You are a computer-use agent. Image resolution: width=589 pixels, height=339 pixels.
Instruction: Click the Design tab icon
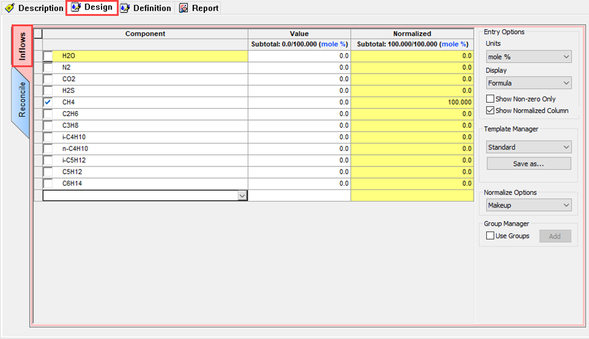click(76, 8)
